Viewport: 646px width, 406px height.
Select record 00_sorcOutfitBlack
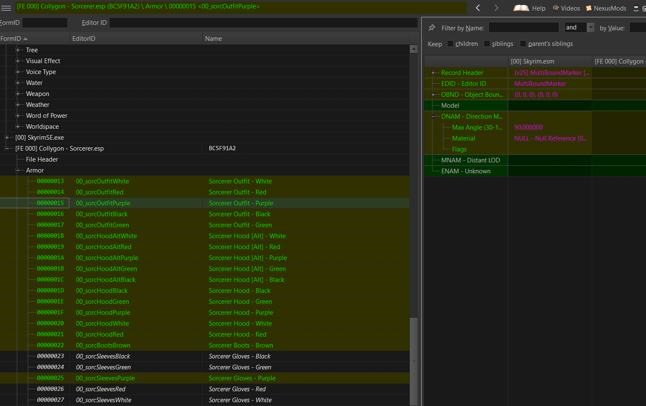204,214
